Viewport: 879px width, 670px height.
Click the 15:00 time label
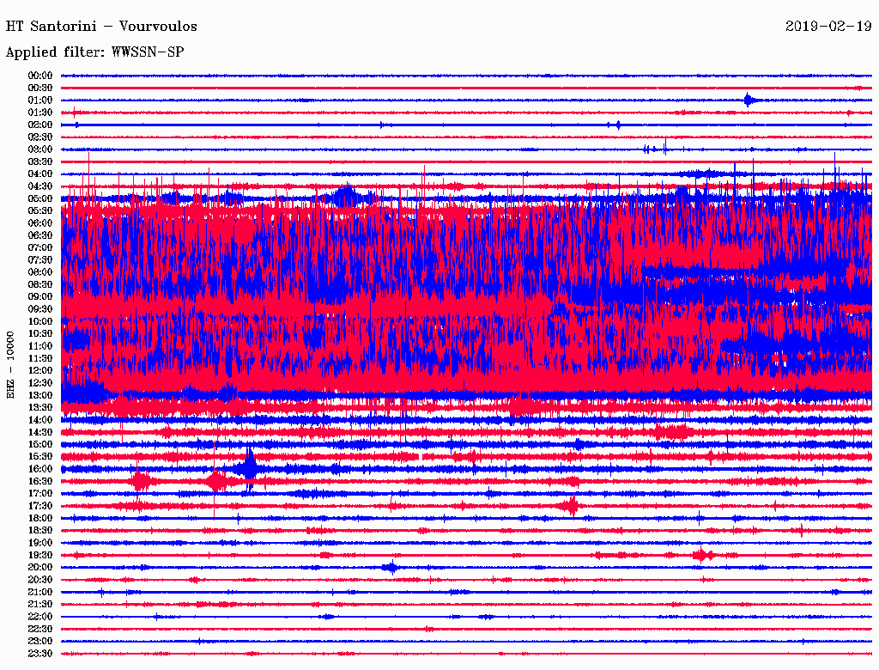[40, 445]
